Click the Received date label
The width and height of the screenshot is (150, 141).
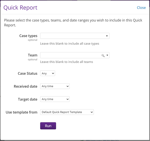pos(26,86)
